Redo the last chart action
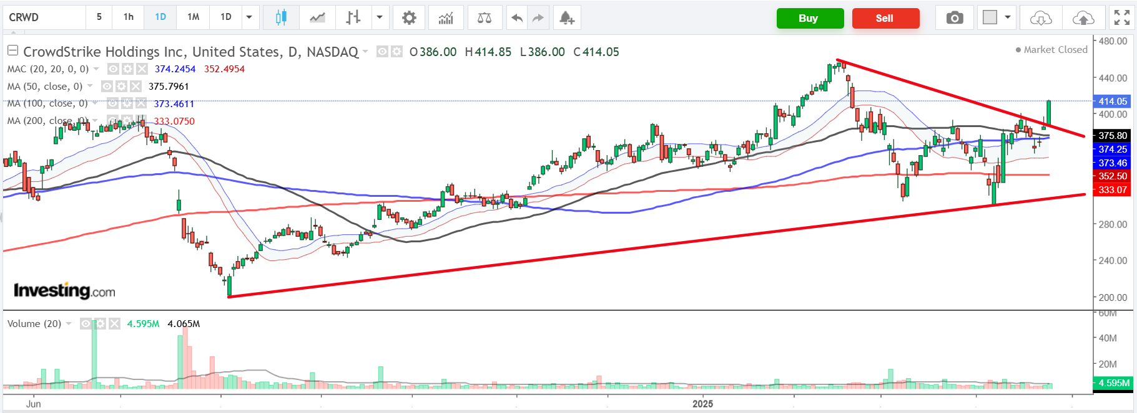 click(x=538, y=17)
